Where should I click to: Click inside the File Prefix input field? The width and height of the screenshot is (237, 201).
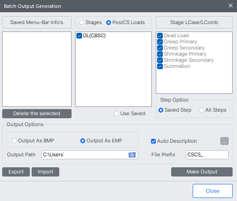coord(207,155)
